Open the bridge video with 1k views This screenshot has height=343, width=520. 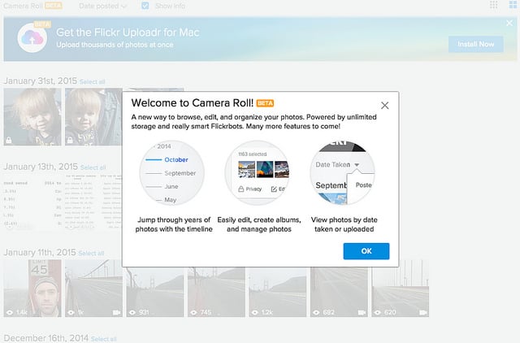pyautogui.click(x=93, y=289)
